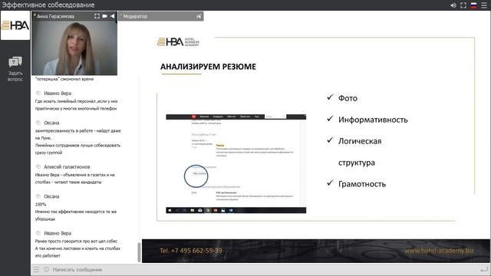Open the chat options menu icon

coord(37,269)
